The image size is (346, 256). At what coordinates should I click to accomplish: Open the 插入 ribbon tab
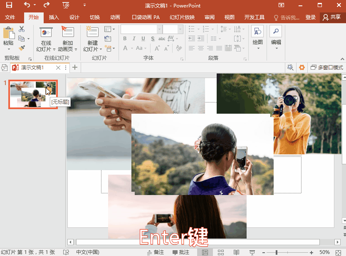(54, 17)
